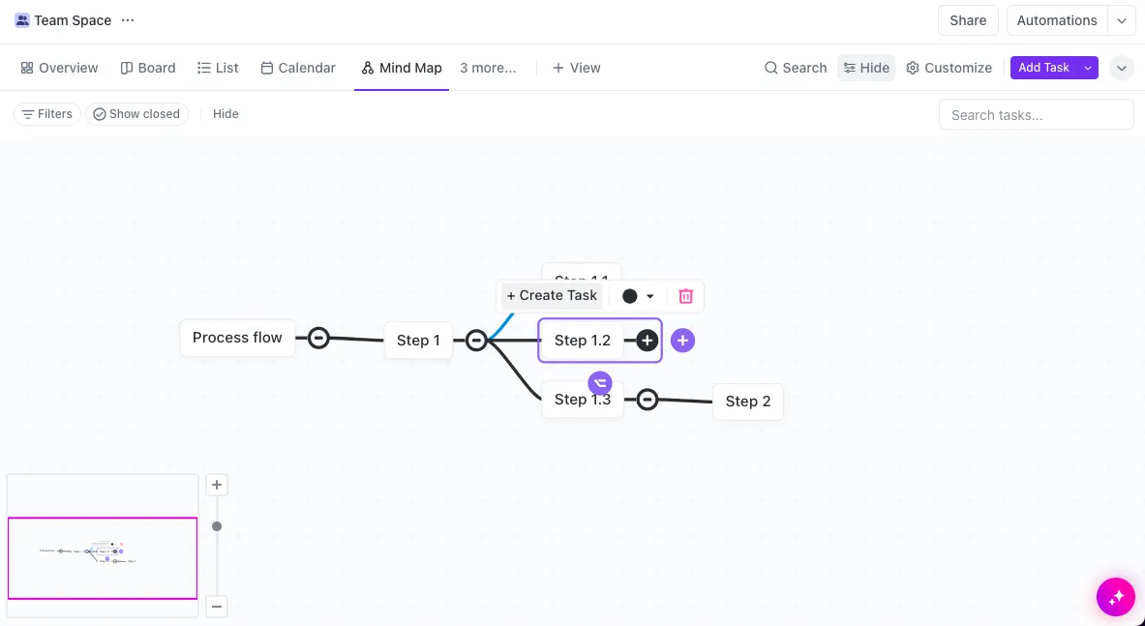Zoom out with the minus button

(x=217, y=606)
